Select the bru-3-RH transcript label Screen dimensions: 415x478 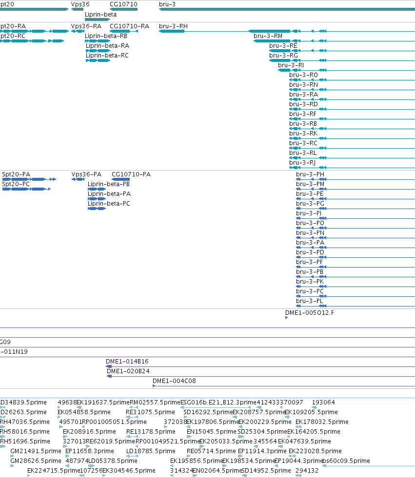click(173, 26)
